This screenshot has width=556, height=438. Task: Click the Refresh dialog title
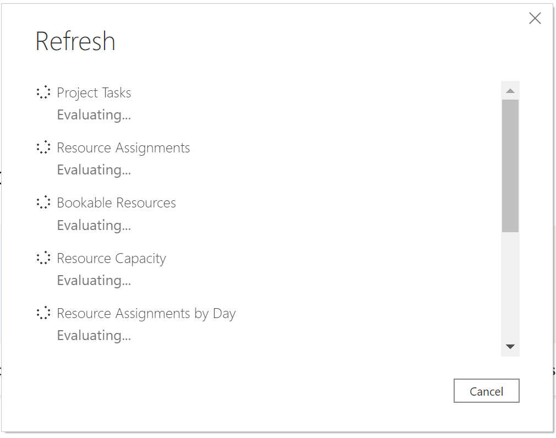[x=75, y=42]
